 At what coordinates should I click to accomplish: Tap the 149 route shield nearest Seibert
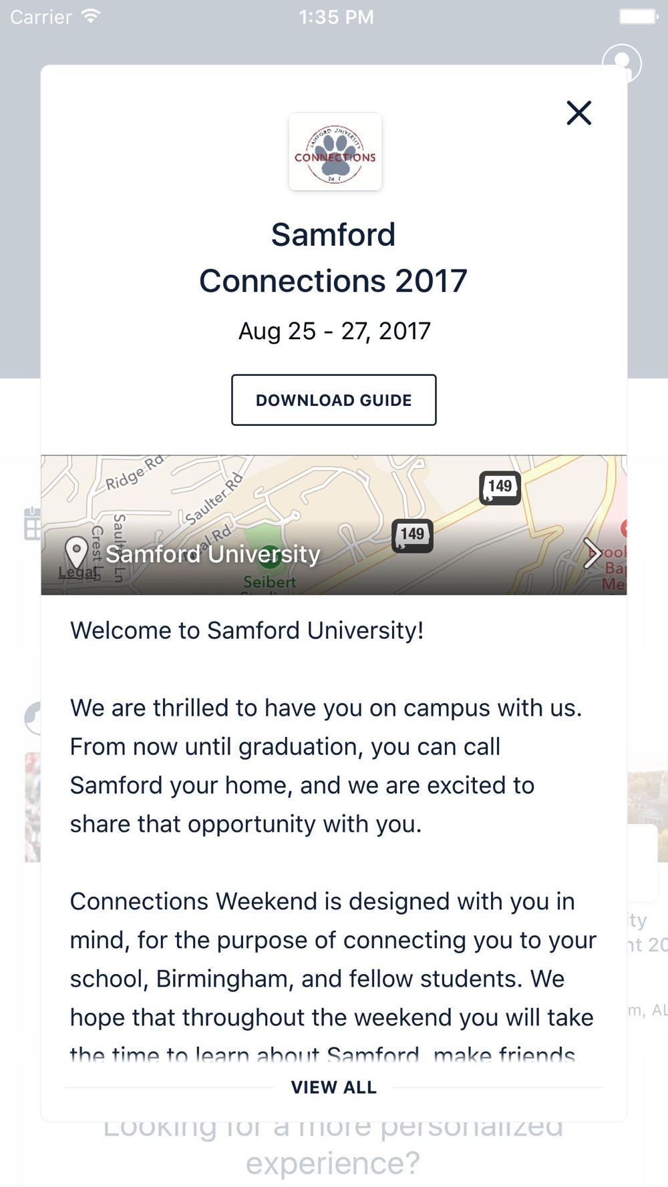412,535
